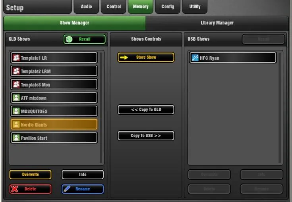Select the Template2 LRM show
Image resolution: width=292 pixels, height=202 pixels.
point(54,71)
